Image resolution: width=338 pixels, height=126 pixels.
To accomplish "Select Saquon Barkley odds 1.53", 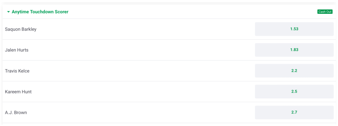I will coord(294,29).
